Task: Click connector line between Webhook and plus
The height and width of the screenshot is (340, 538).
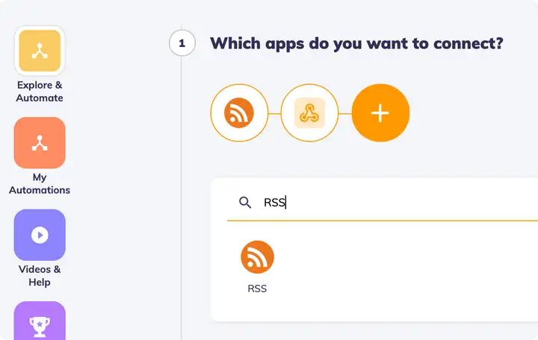Action: coord(345,113)
